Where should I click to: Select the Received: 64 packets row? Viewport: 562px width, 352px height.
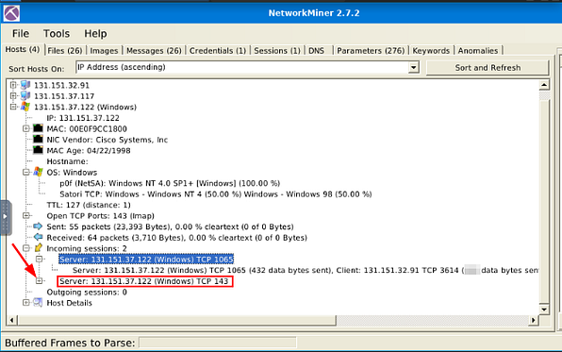[176, 238]
